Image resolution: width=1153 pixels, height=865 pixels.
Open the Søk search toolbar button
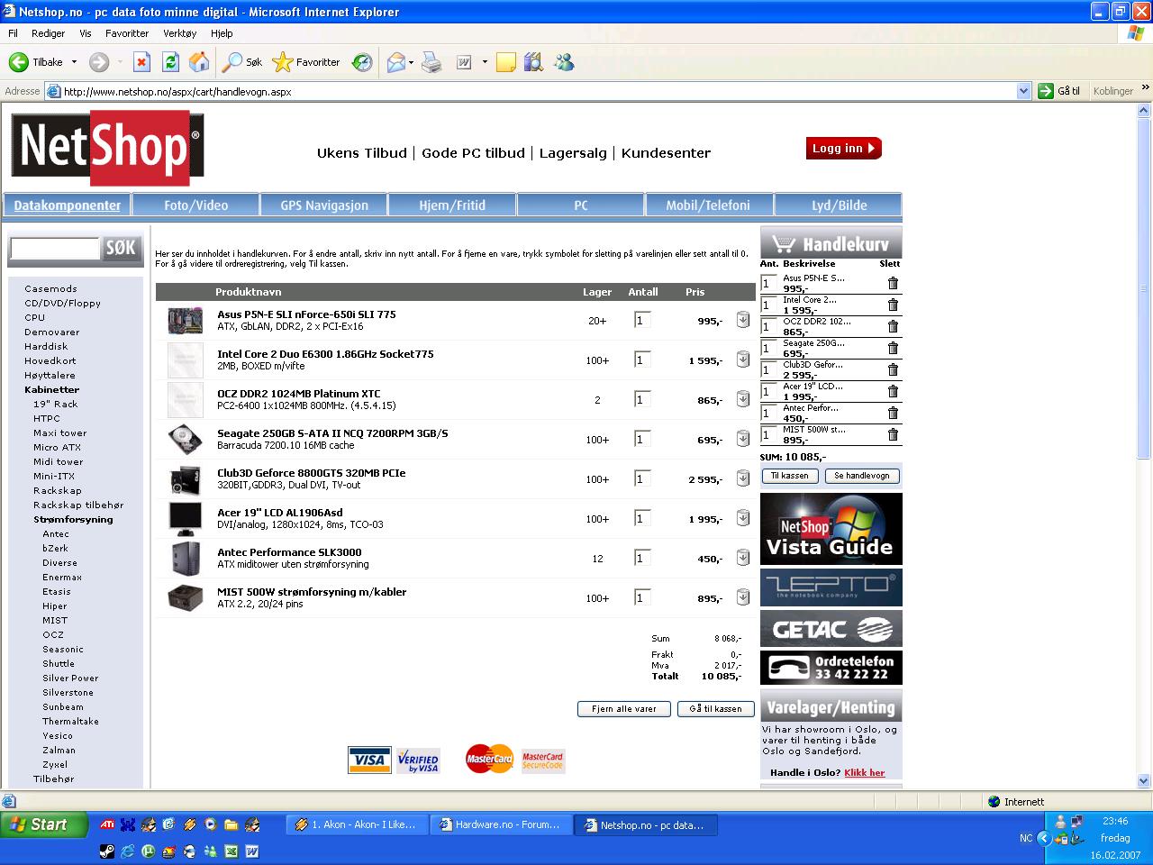(x=243, y=62)
